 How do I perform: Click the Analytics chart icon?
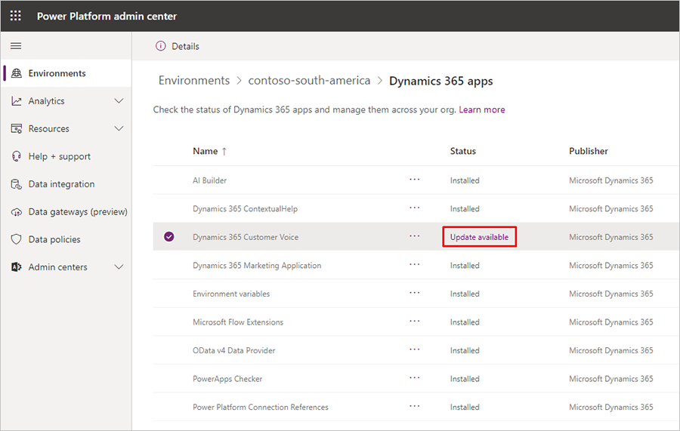point(17,101)
